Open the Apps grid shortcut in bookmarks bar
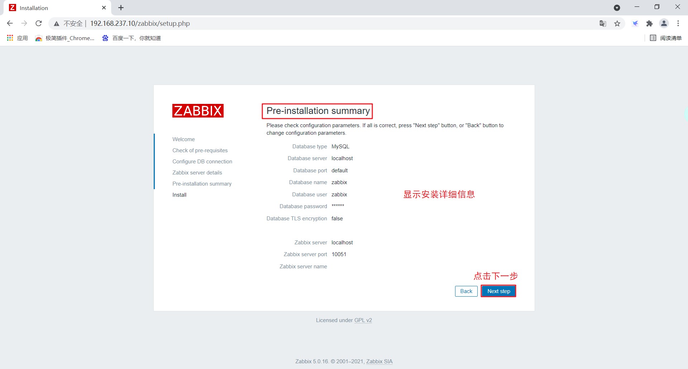 [x=17, y=38]
